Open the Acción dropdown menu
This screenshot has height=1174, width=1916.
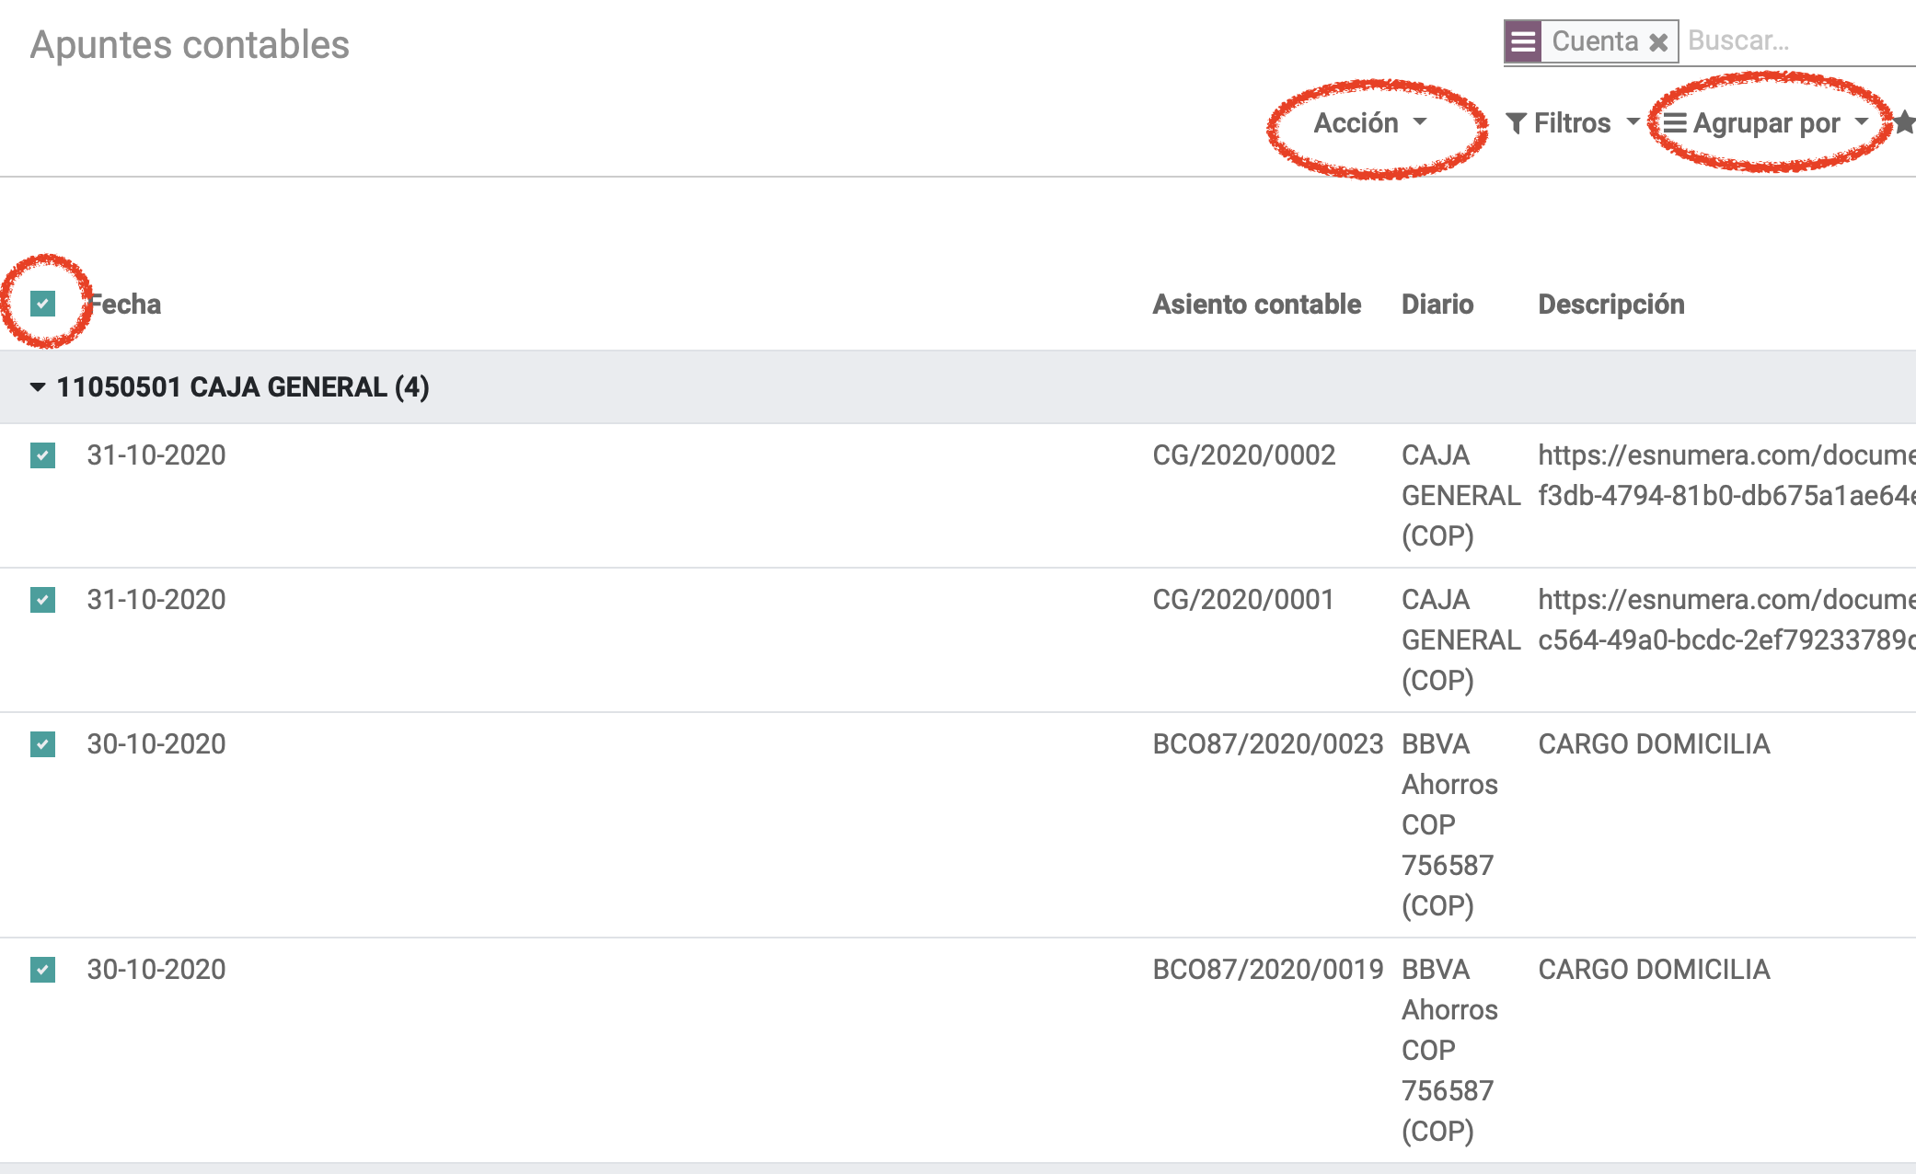1369,123
